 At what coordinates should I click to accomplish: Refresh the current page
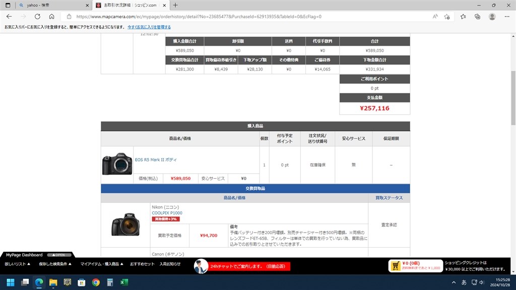point(37,17)
